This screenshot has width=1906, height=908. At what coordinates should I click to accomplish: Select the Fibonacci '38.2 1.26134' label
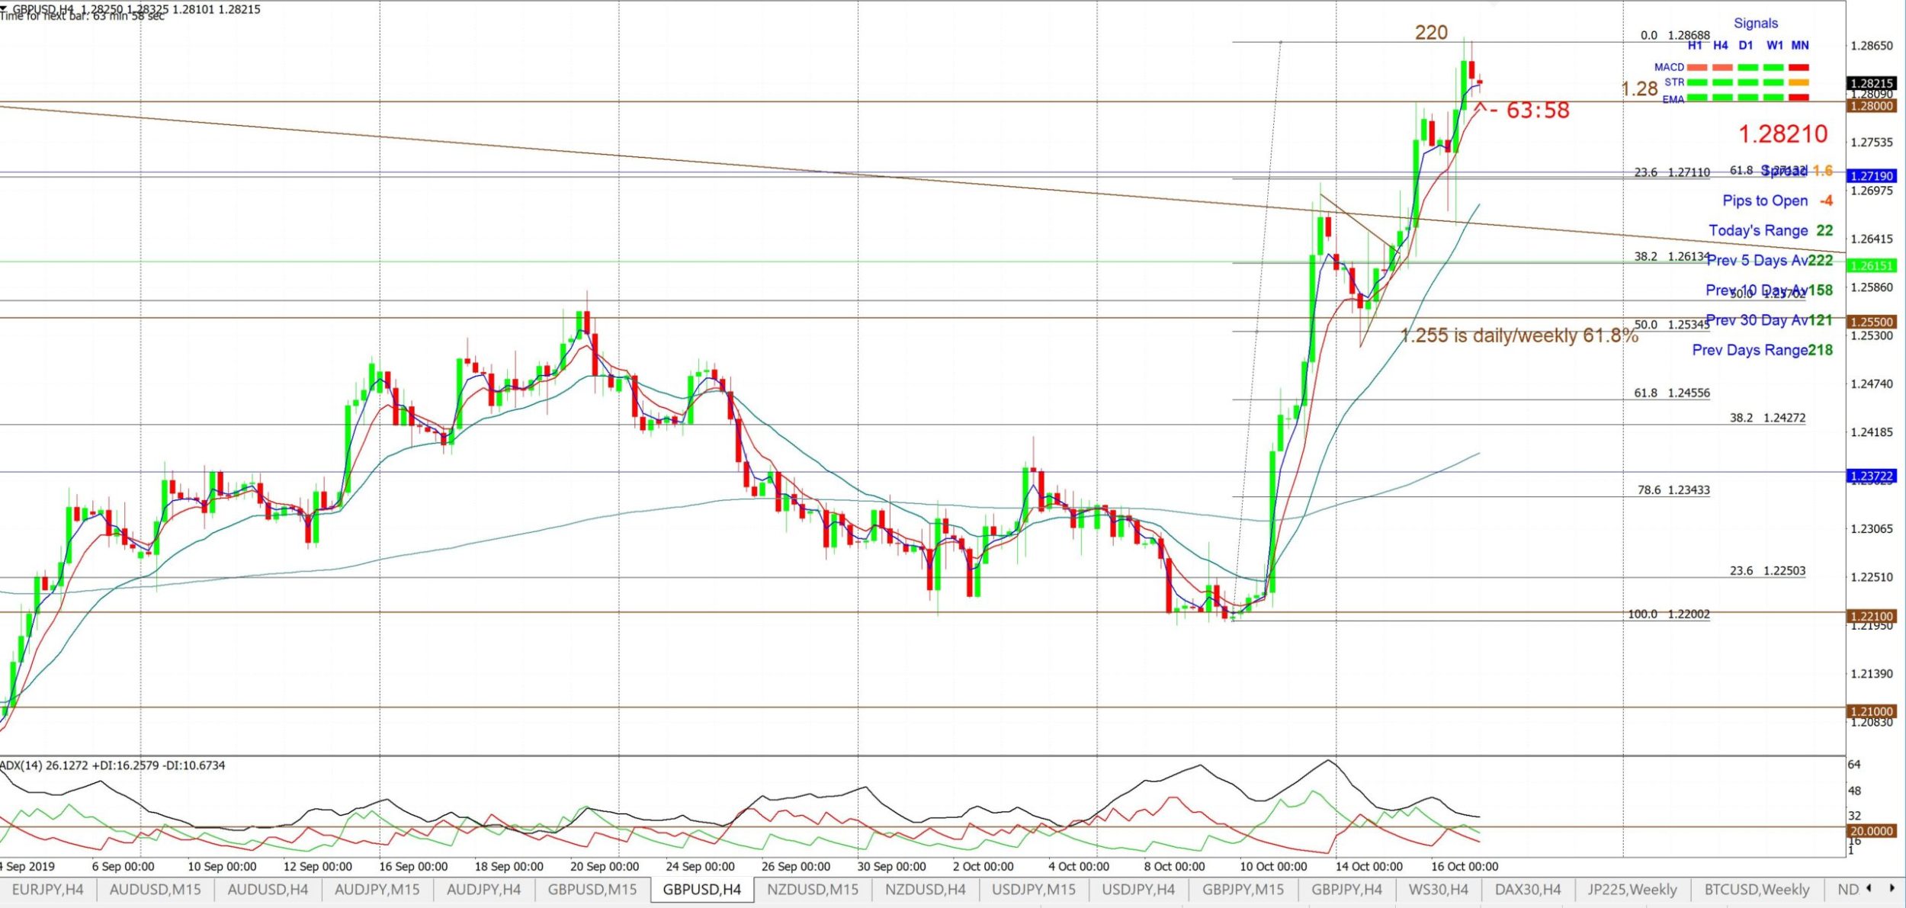[1670, 256]
